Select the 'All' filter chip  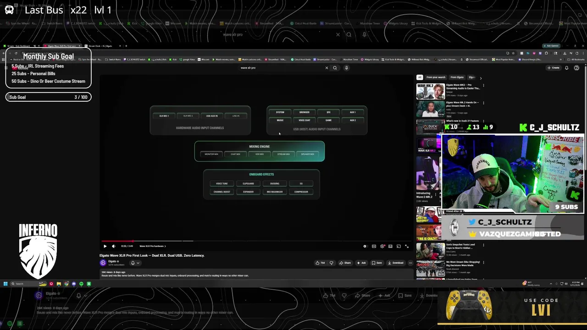[x=419, y=77]
